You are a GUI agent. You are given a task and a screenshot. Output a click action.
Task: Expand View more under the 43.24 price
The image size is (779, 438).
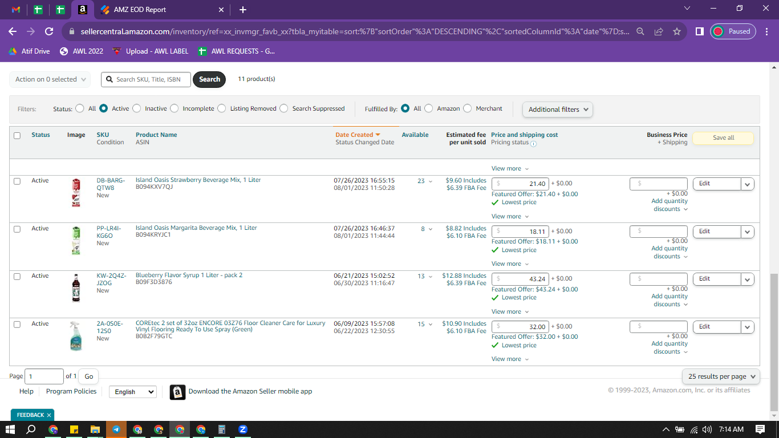[510, 311]
